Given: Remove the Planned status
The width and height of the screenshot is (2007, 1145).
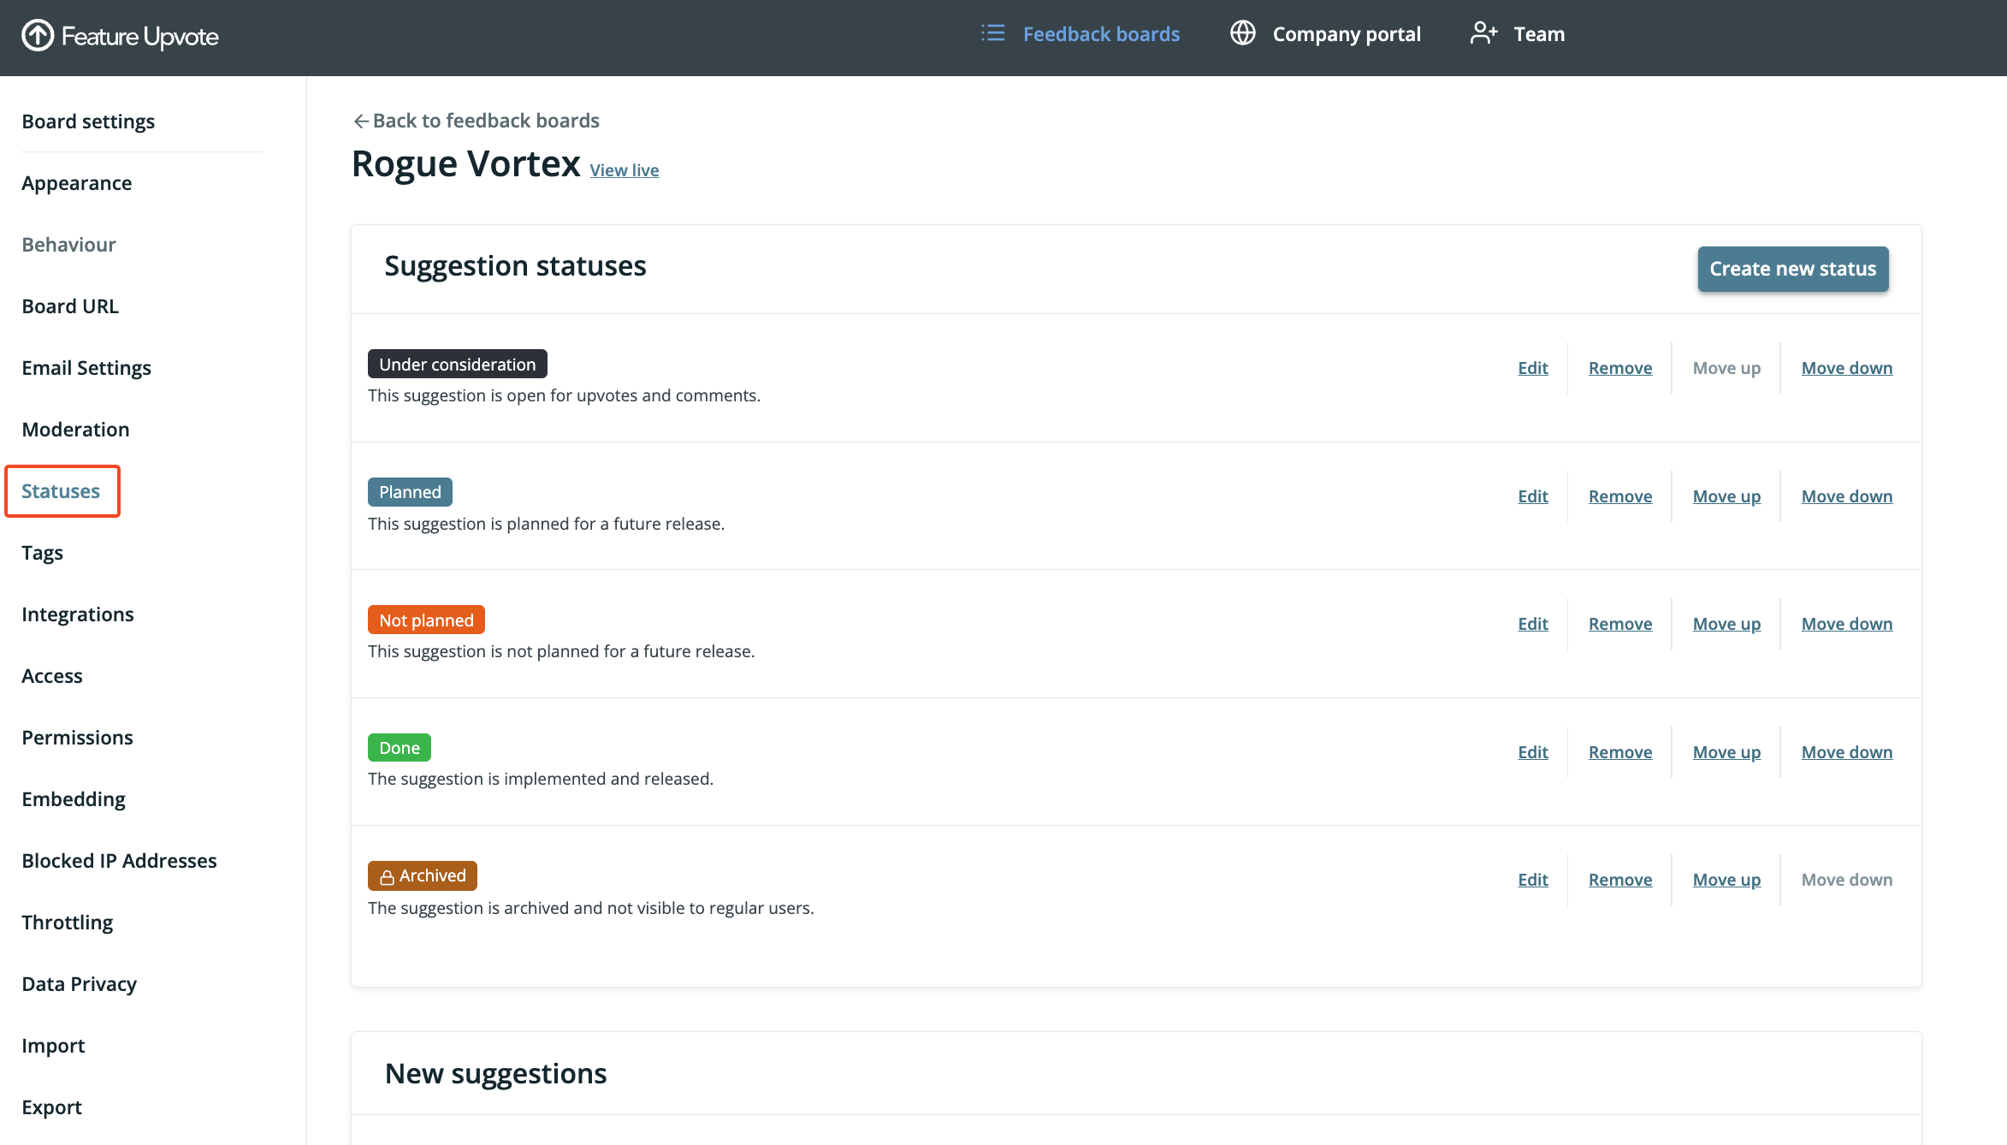Looking at the screenshot, I should [x=1619, y=496].
